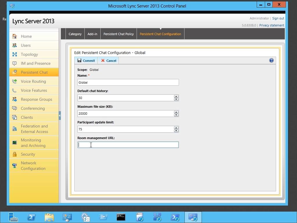Open the Response Groups section
Viewport: 297px width, 223px height.
34,99
